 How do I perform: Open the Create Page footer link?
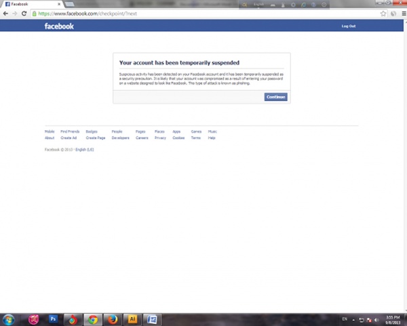tap(96, 138)
